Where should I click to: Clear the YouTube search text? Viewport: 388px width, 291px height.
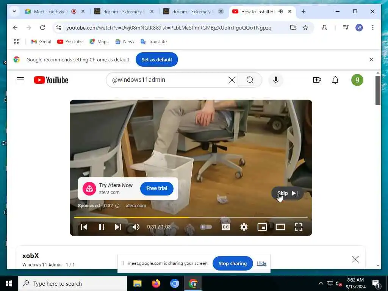[232, 80]
